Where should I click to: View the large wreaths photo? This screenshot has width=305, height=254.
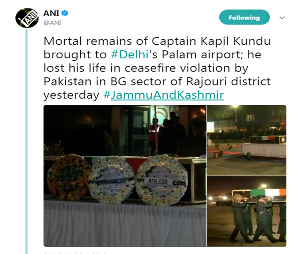(125, 175)
